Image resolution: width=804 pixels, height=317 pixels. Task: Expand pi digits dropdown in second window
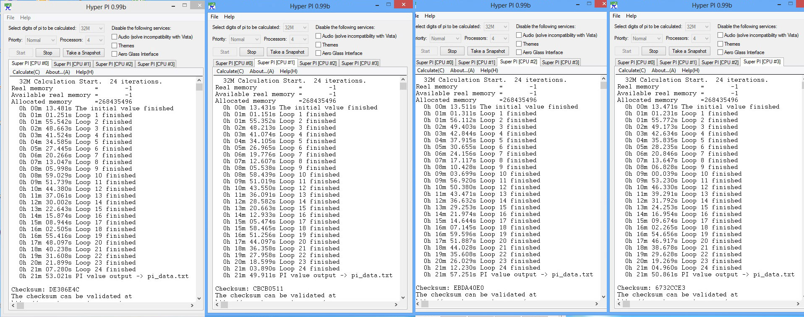click(295, 27)
